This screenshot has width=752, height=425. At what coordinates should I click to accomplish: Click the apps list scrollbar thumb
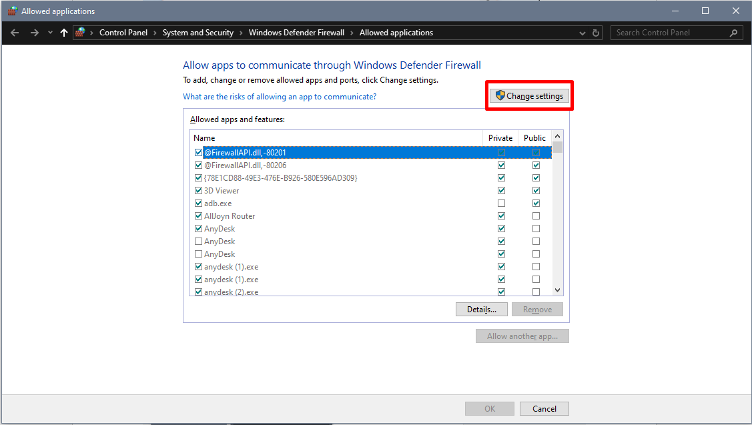click(x=557, y=147)
